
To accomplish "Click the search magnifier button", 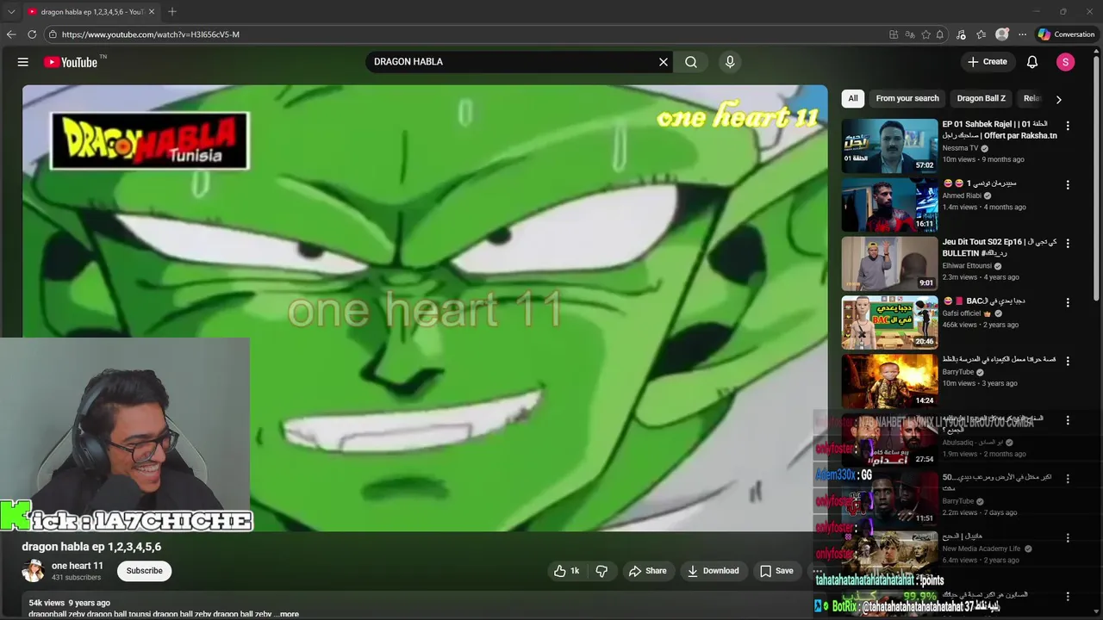I will 691,62.
